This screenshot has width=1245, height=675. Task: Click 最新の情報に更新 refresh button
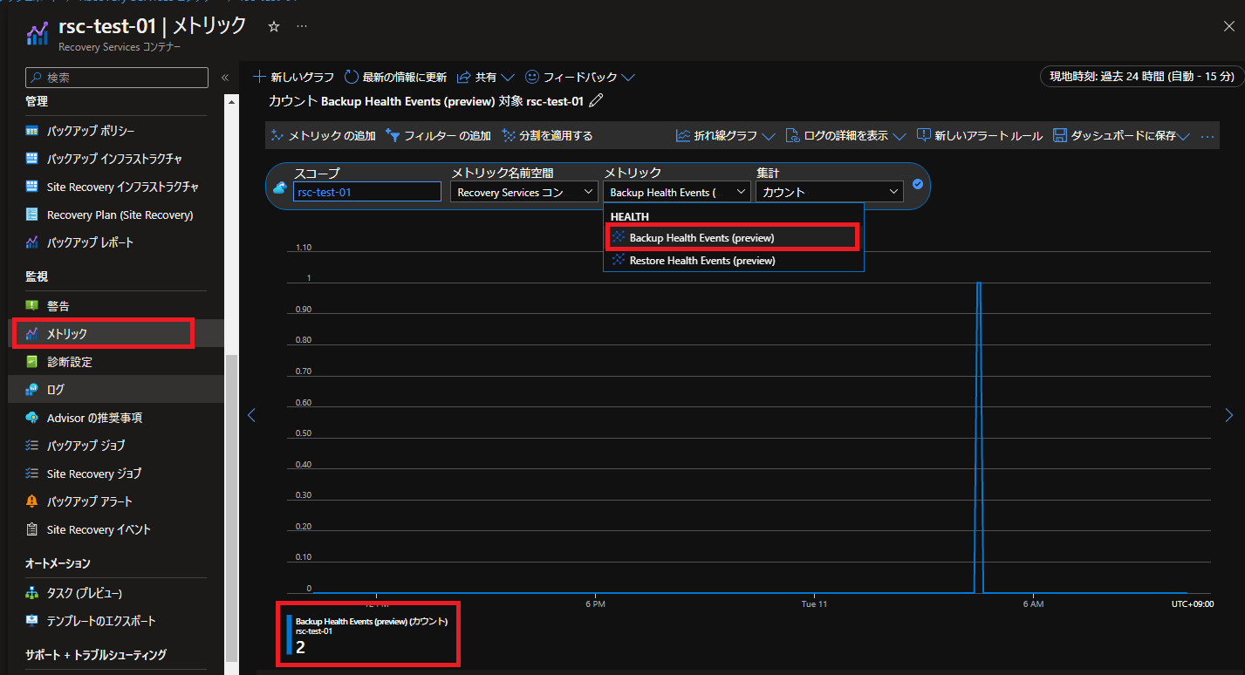click(x=396, y=78)
